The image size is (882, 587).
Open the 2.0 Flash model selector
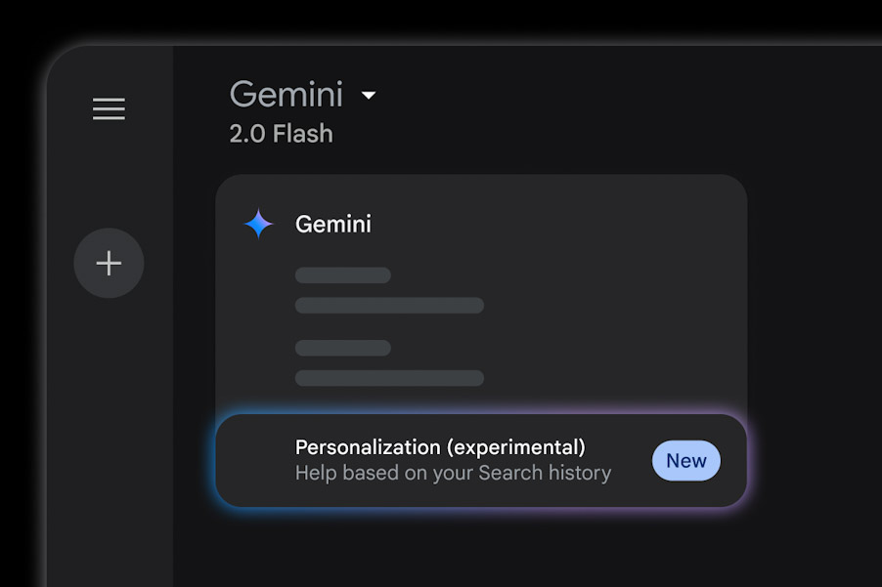pos(281,134)
